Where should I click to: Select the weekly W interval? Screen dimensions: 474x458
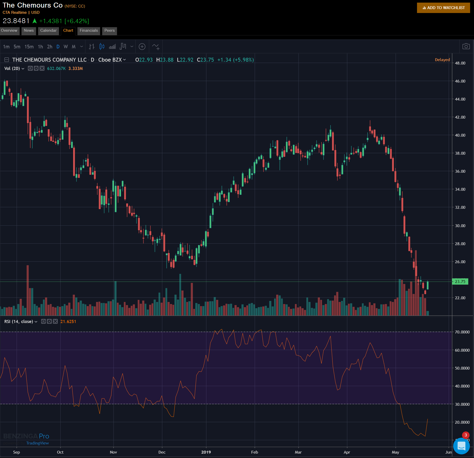click(66, 47)
